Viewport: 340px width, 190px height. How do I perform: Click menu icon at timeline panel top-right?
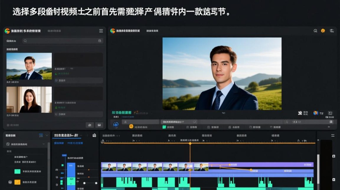[x=333, y=136]
